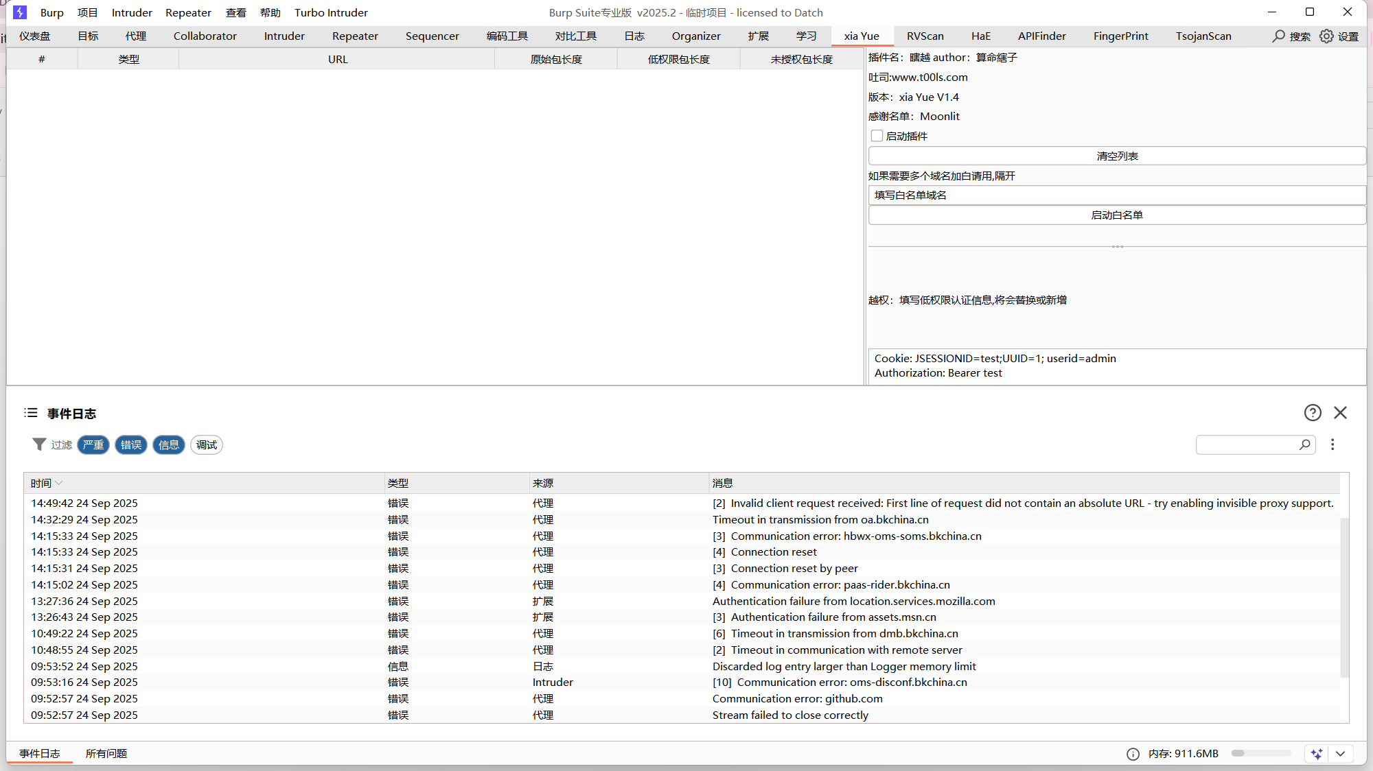1373x771 pixels.
Task: Switch to the HaE tab
Action: point(980,36)
